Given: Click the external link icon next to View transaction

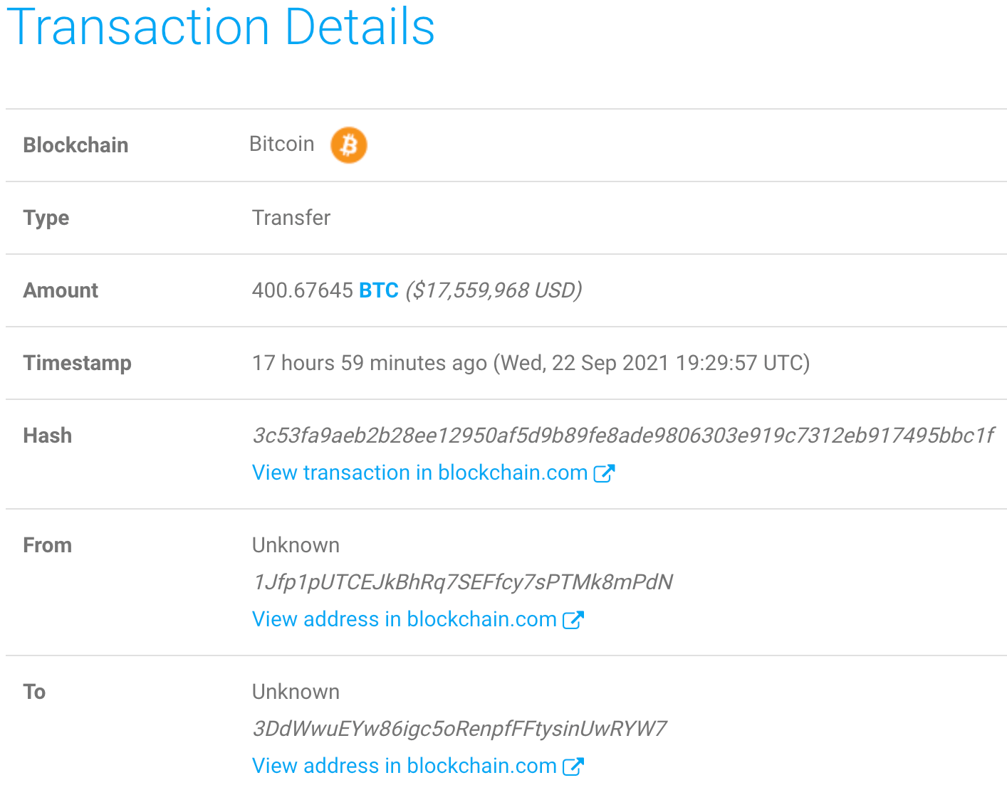Looking at the screenshot, I should [605, 472].
